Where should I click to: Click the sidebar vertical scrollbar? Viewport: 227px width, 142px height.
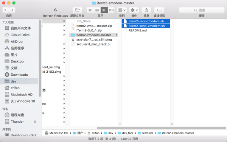tap(40, 58)
